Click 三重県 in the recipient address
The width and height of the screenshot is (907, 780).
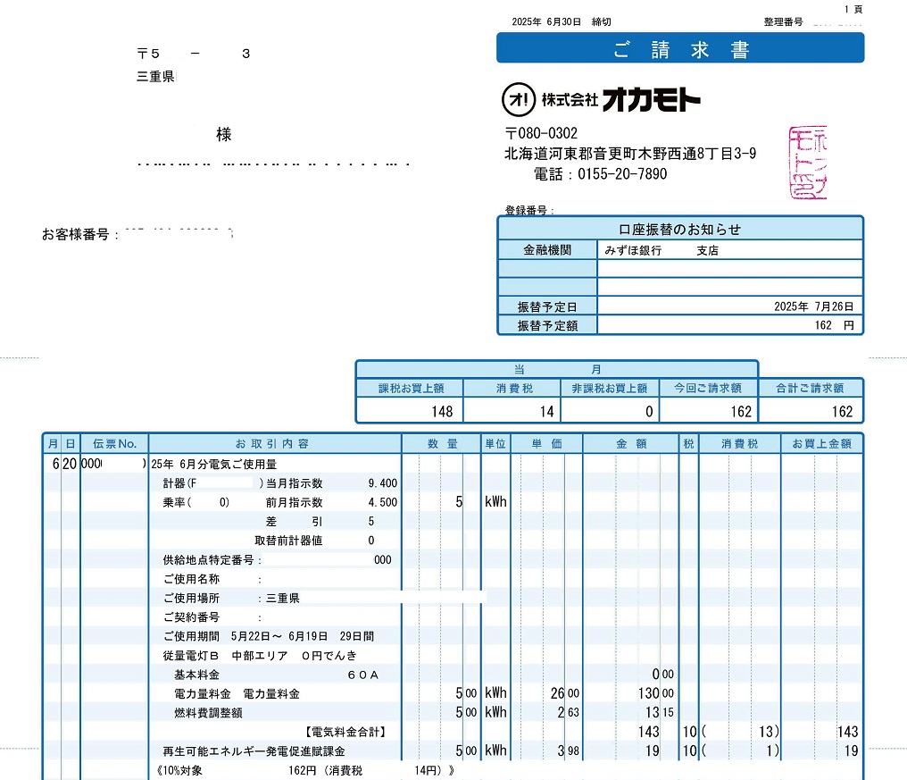[155, 77]
